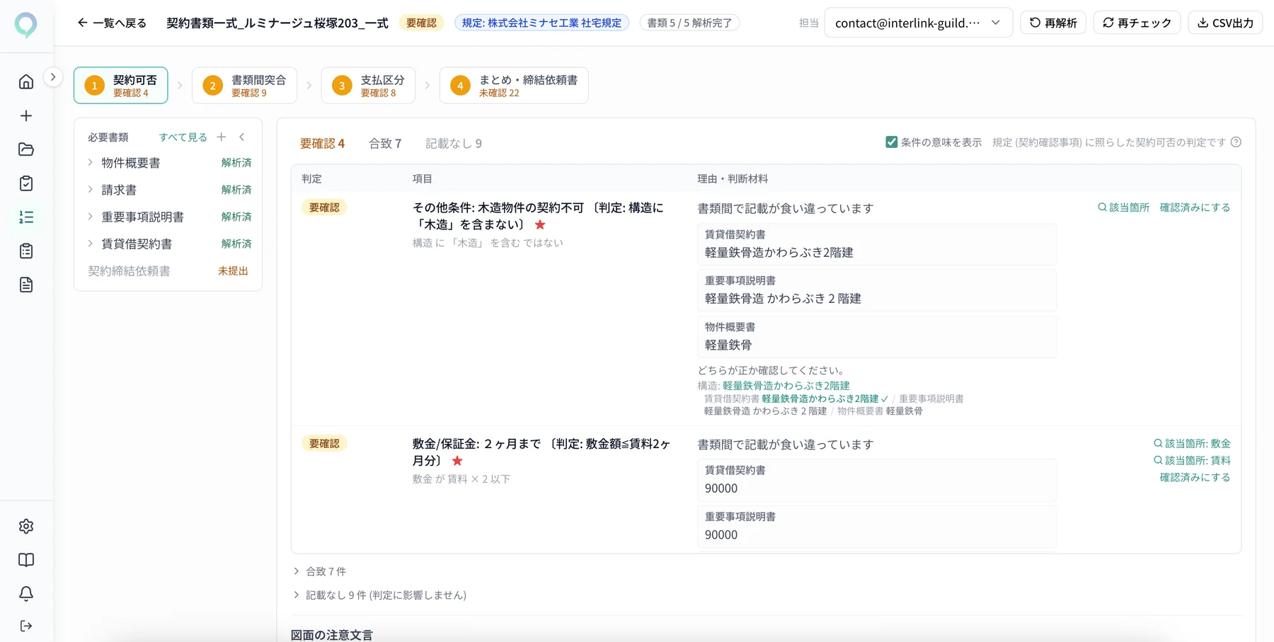Switch to the 合致 7 tab

(x=385, y=144)
